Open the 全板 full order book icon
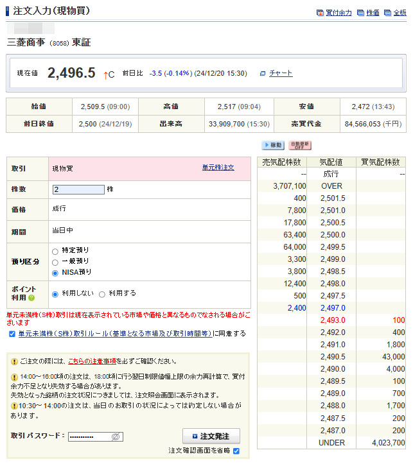The width and height of the screenshot is (413, 466). [388, 13]
